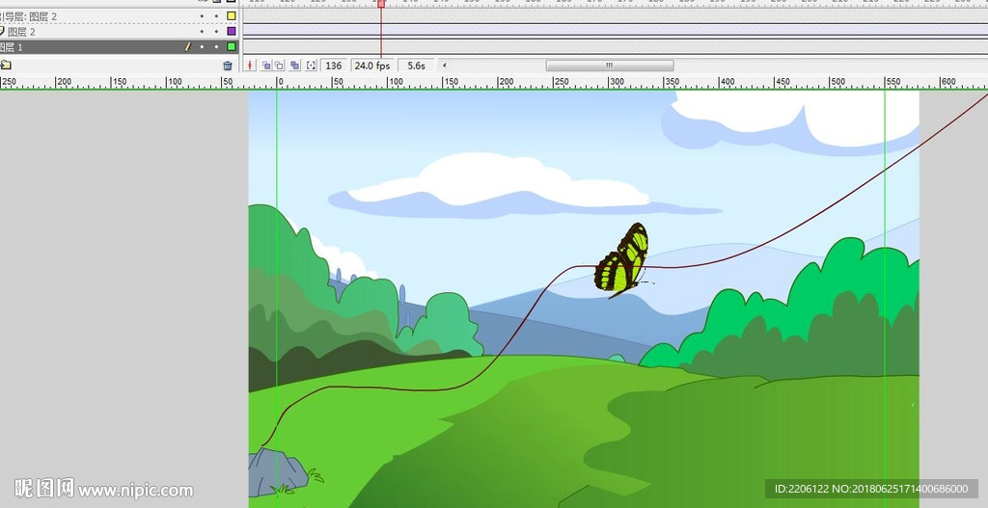Toggle visibility dot of 图层 1
988x508 pixels.
point(202,46)
